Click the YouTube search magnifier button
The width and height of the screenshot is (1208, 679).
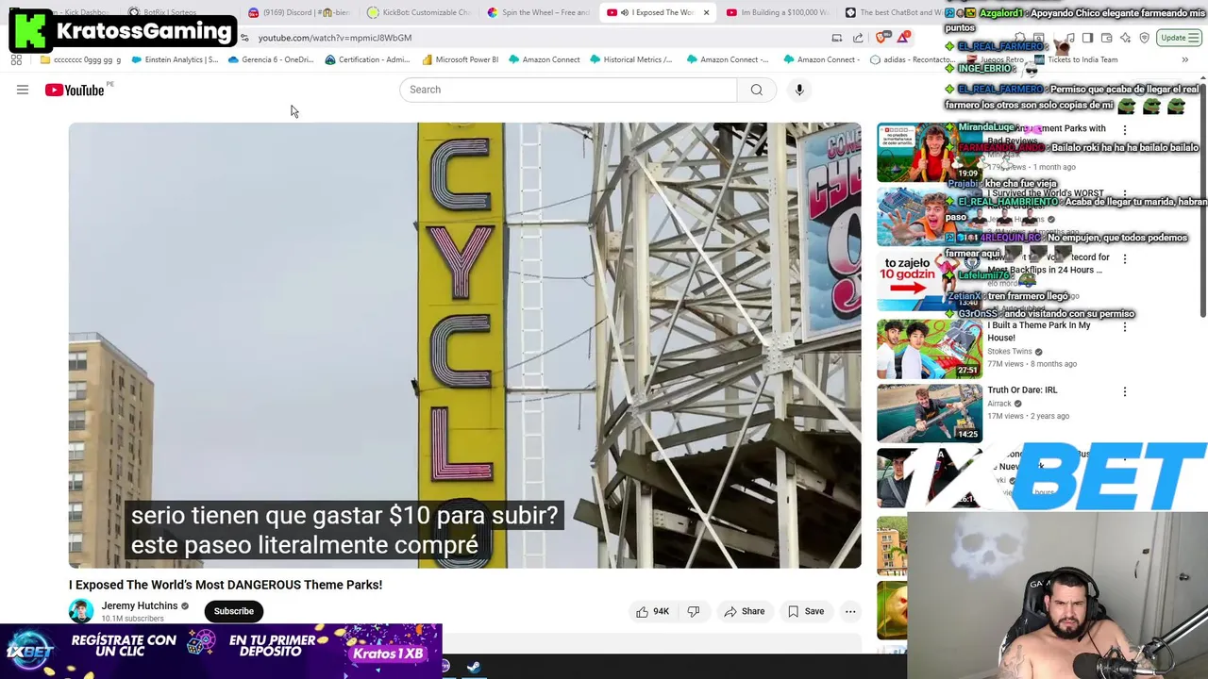coord(757,90)
